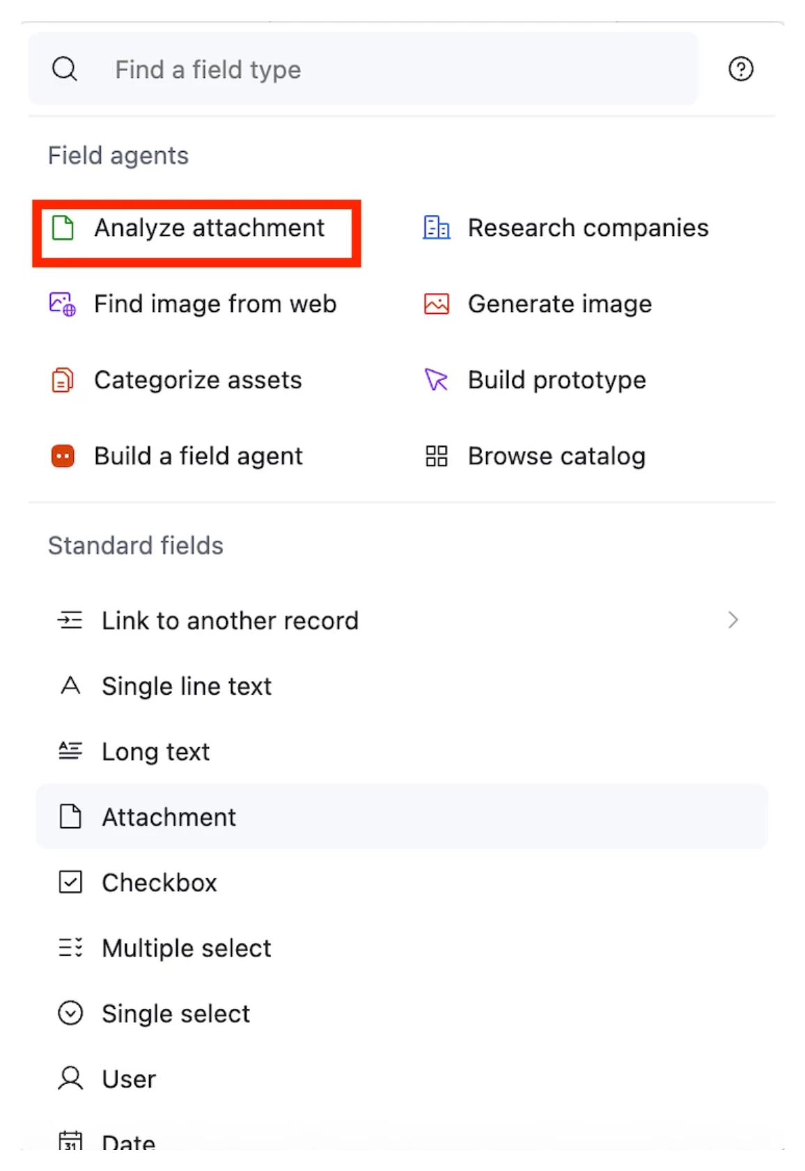
Task: Select the Checkbox field type
Action: click(x=159, y=883)
